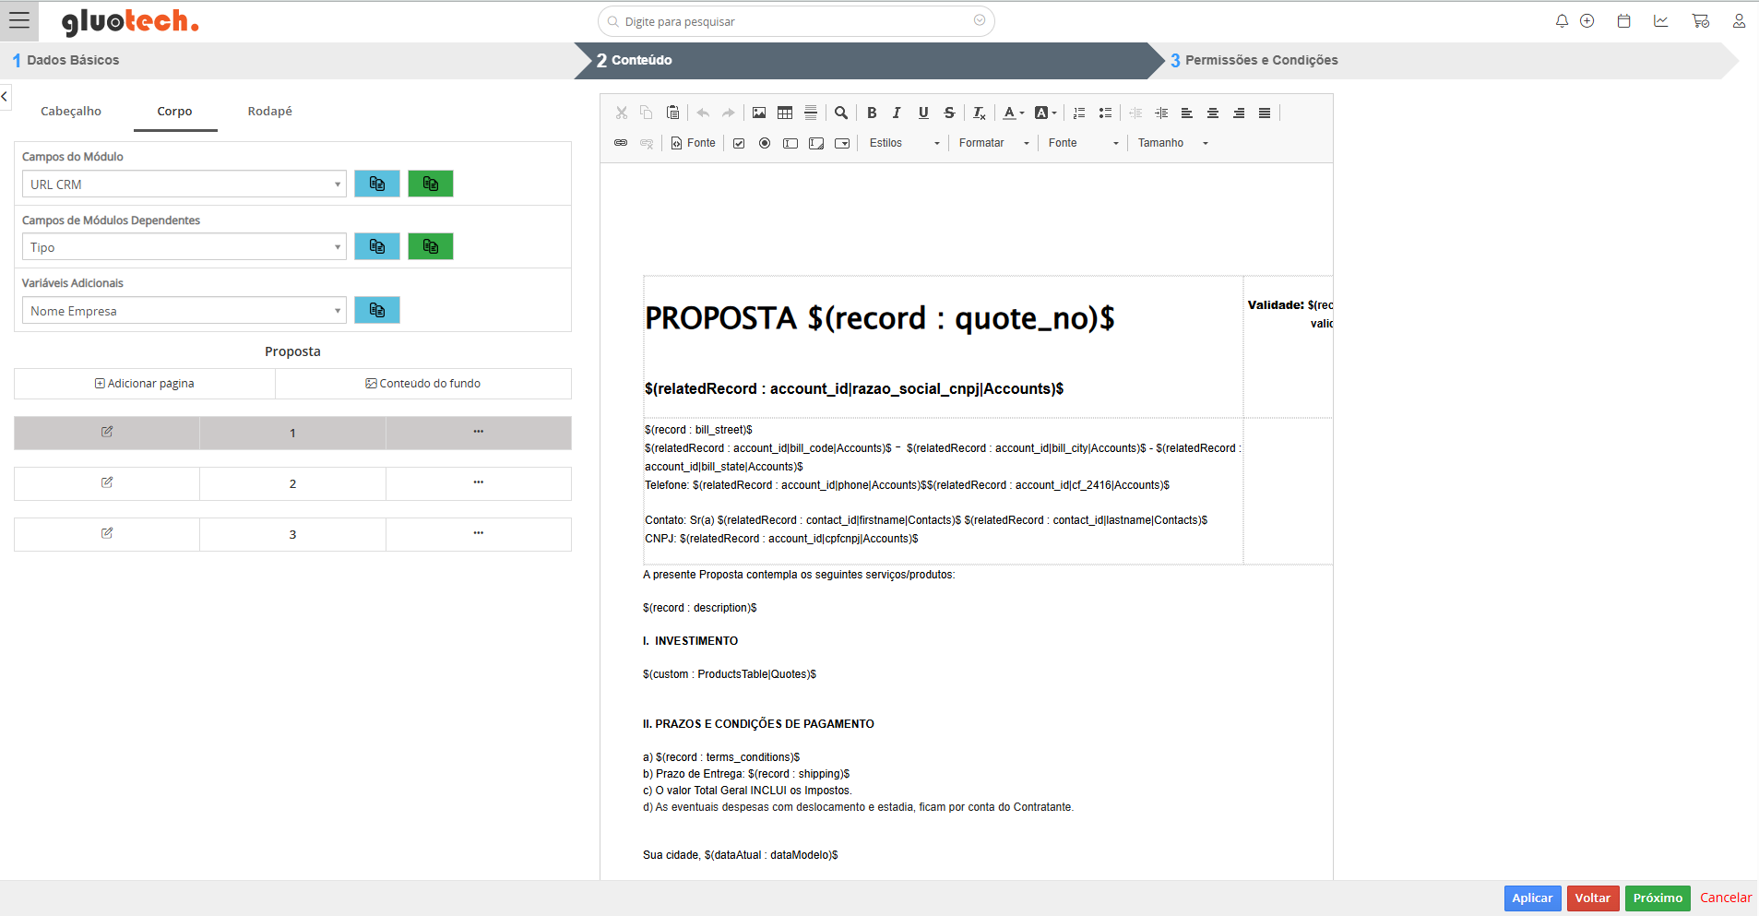The height and width of the screenshot is (916, 1759).
Task: Click the insert link icon
Action: tap(621, 143)
